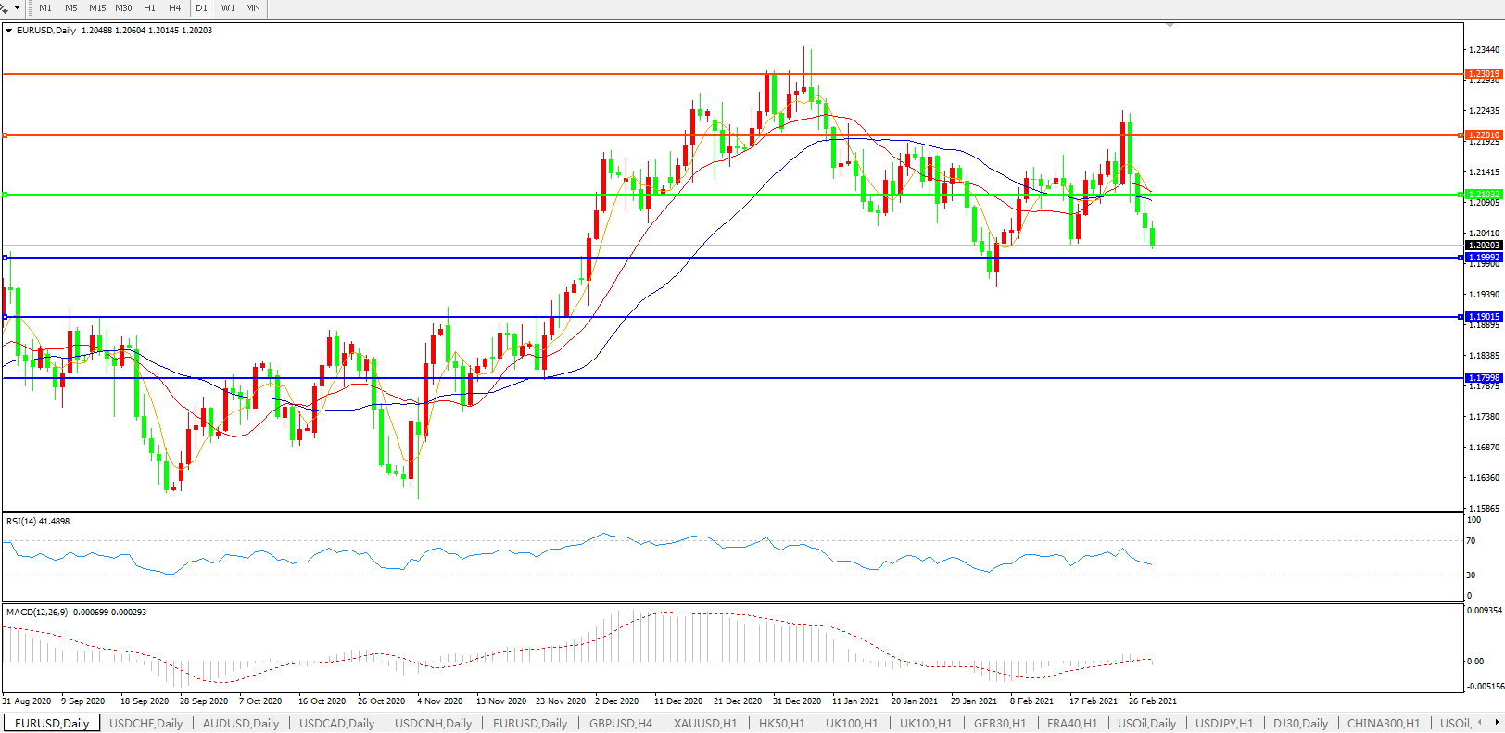Image resolution: width=1505 pixels, height=733 pixels.
Task: Enable the MN monthly timeframe
Action: [x=253, y=7]
